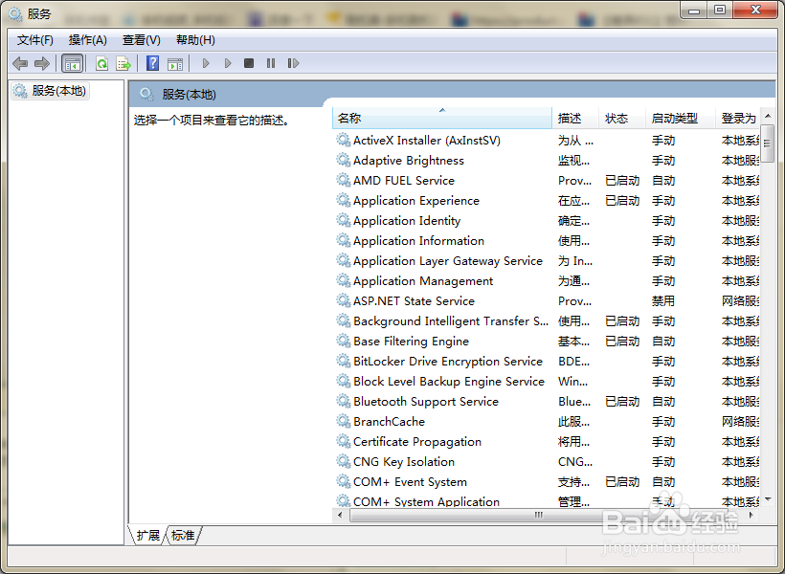
Task: Click 网络服务 logon cell of BranchCache
Action: [740, 421]
